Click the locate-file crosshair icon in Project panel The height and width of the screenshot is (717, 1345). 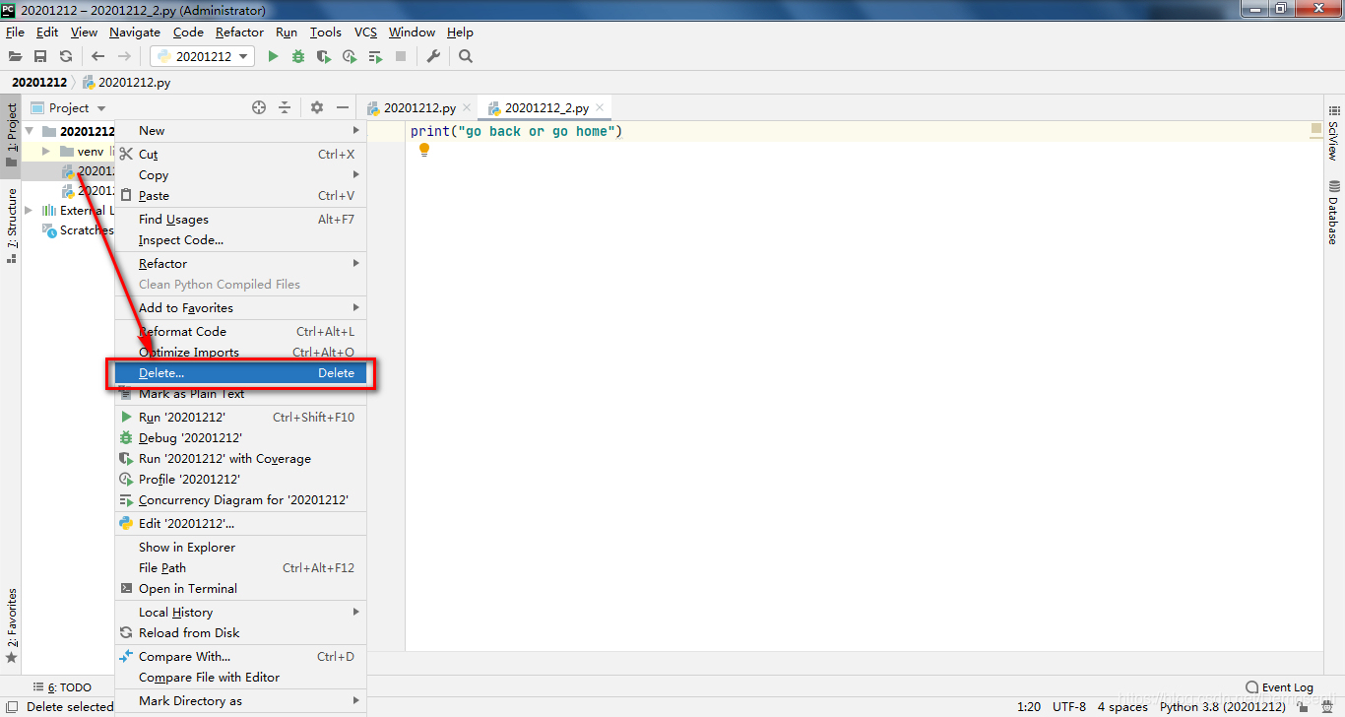pos(259,108)
